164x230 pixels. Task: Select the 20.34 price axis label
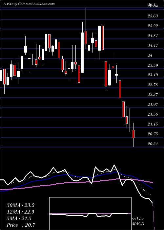[153, 144]
